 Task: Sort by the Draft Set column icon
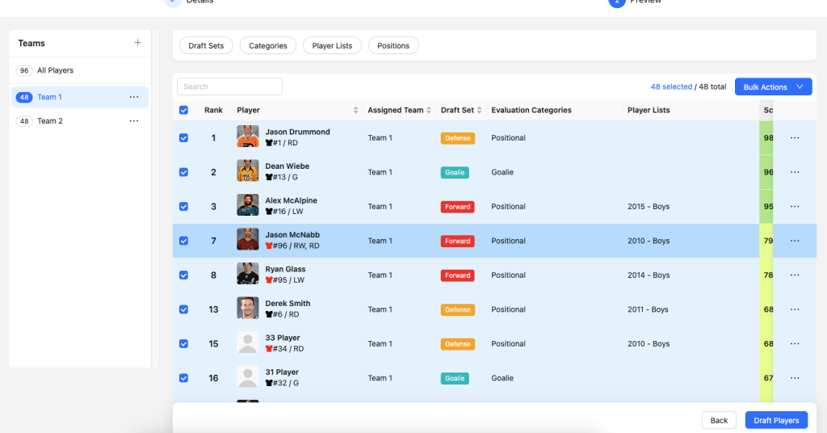(481, 111)
